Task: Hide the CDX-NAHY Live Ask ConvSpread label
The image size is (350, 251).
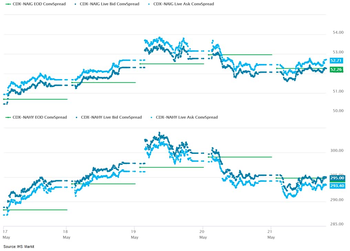Action: point(187,117)
